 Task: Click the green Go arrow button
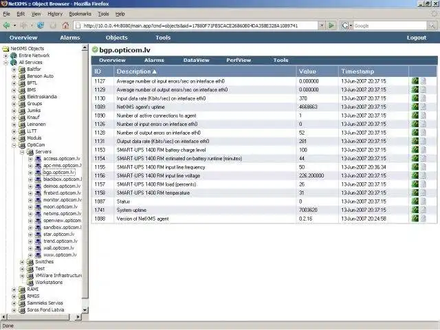tap(331, 25)
